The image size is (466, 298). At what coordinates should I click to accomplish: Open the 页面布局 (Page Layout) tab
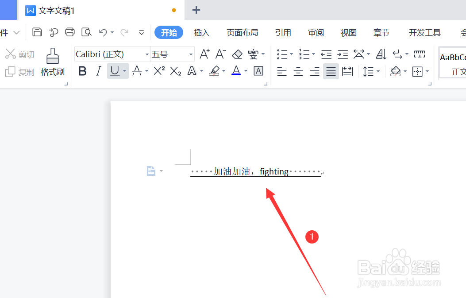242,32
